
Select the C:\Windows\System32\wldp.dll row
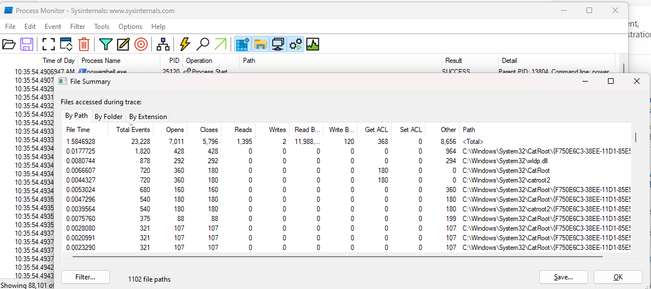pos(347,161)
